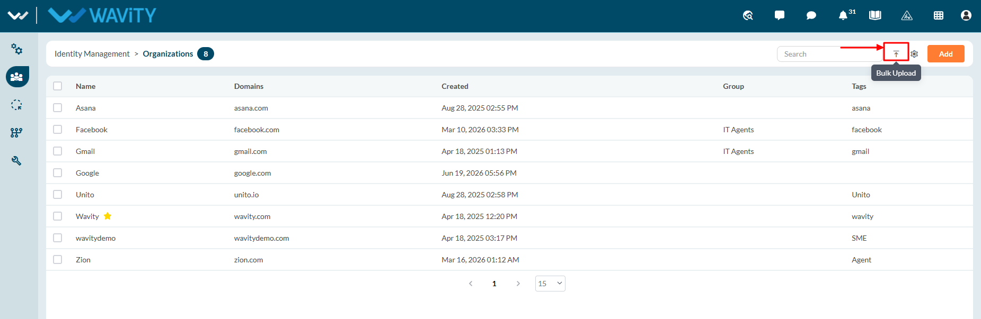Viewport: 981px width, 319px height.
Task: Click the zion.com domain cell
Action: [249, 260]
